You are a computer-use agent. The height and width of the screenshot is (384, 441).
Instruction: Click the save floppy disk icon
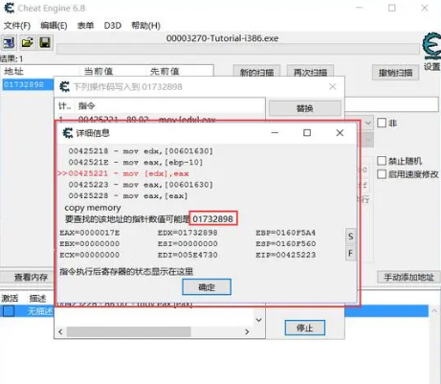pos(45,42)
